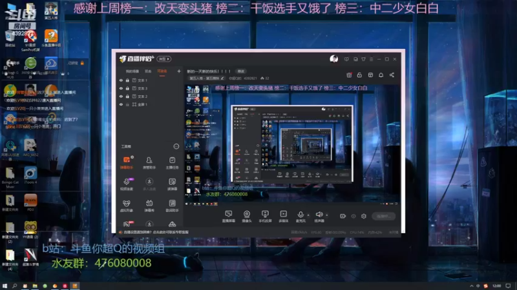Open the 主播任务 checklist tool
The image size is (517, 290).
[172, 162]
